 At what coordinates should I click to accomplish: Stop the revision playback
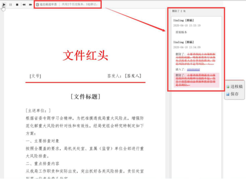pyautogui.click(x=17, y=5)
